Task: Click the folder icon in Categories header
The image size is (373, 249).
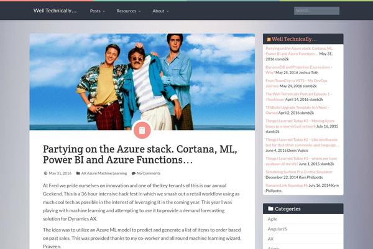Action: (x=270, y=209)
